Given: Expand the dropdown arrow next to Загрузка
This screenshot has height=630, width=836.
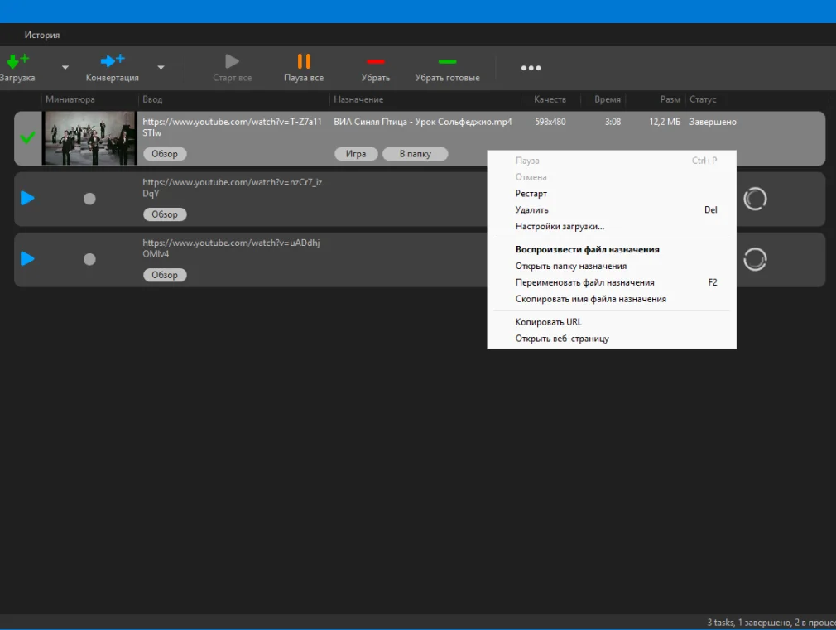Looking at the screenshot, I should click(x=65, y=68).
